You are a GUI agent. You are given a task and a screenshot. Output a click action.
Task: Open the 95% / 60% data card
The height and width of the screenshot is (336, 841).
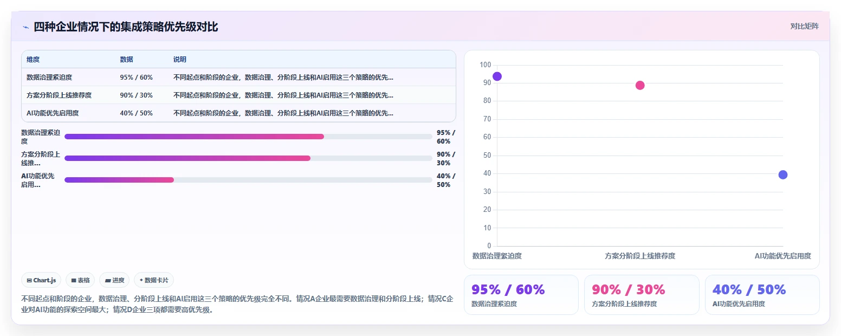(521, 295)
